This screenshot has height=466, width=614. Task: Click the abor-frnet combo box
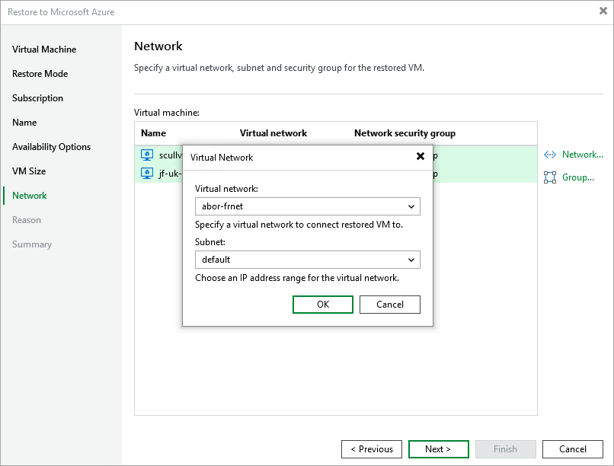[308, 206]
